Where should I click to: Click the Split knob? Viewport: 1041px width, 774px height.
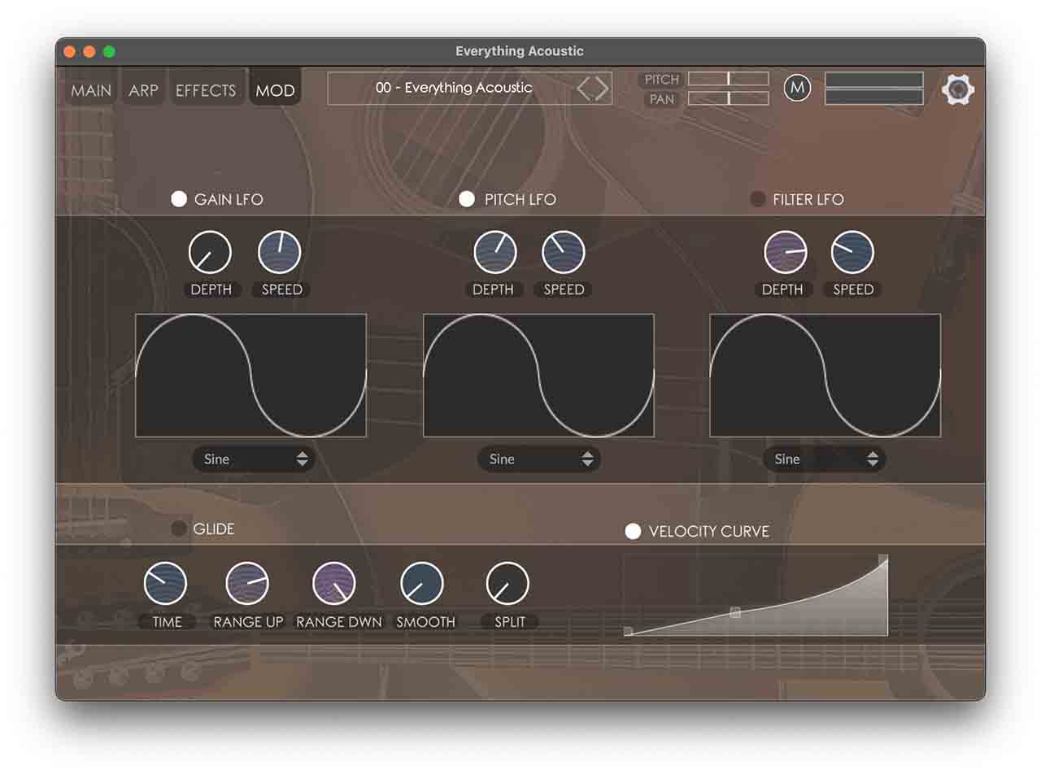(x=507, y=584)
